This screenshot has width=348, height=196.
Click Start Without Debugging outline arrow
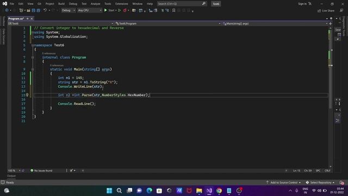click(120, 10)
